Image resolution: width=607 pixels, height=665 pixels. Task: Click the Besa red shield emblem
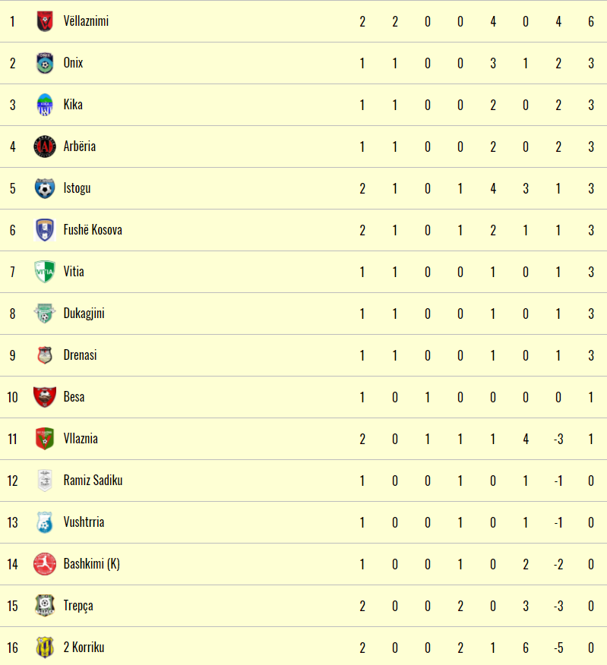click(45, 397)
